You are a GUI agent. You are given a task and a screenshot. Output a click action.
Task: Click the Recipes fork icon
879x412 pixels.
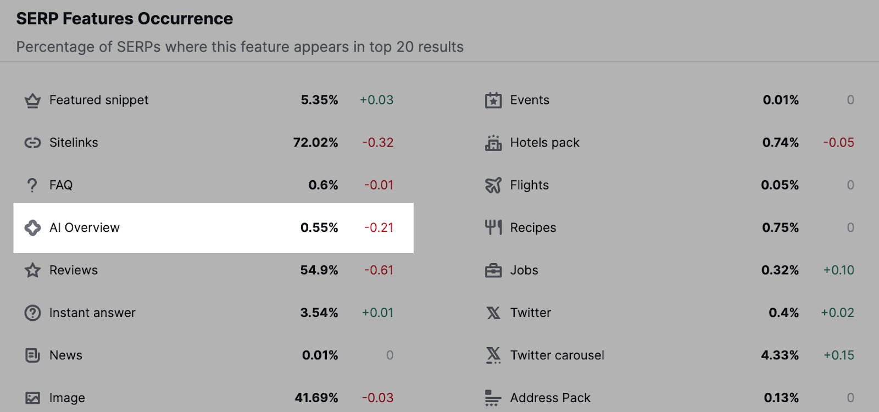[x=493, y=227]
